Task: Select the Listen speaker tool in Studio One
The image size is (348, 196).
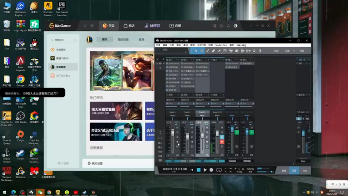Action: (237, 51)
